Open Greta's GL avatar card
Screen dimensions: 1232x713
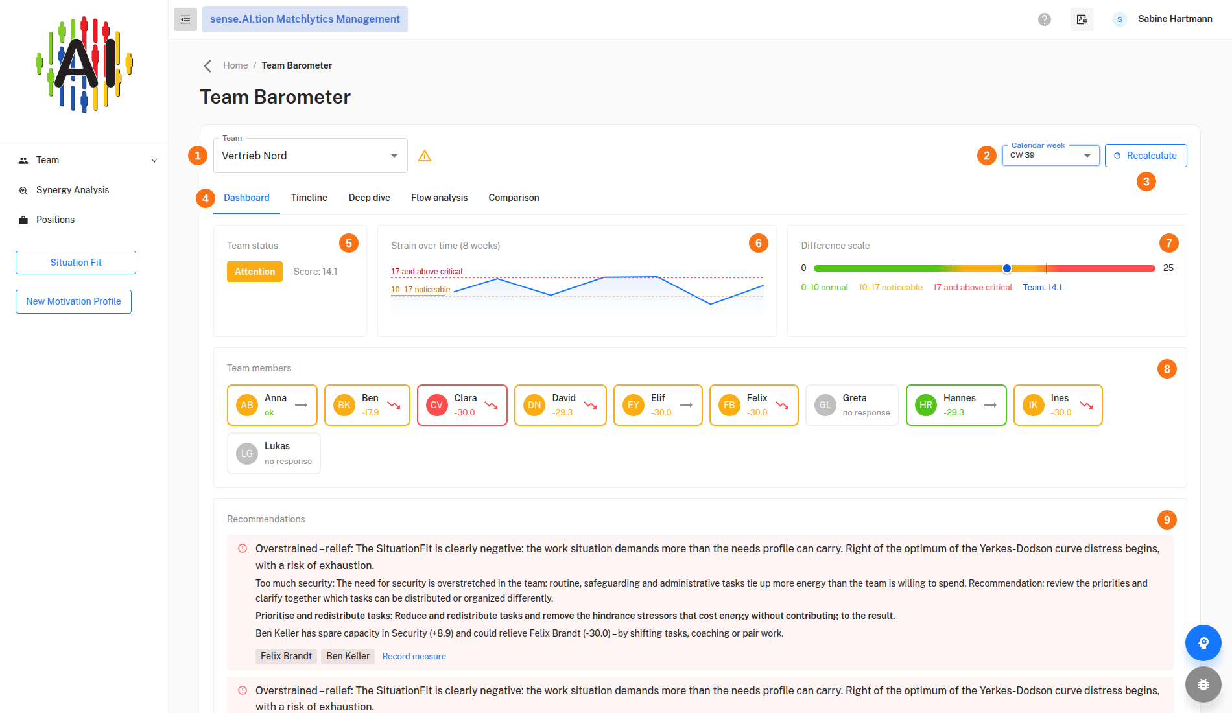852,405
